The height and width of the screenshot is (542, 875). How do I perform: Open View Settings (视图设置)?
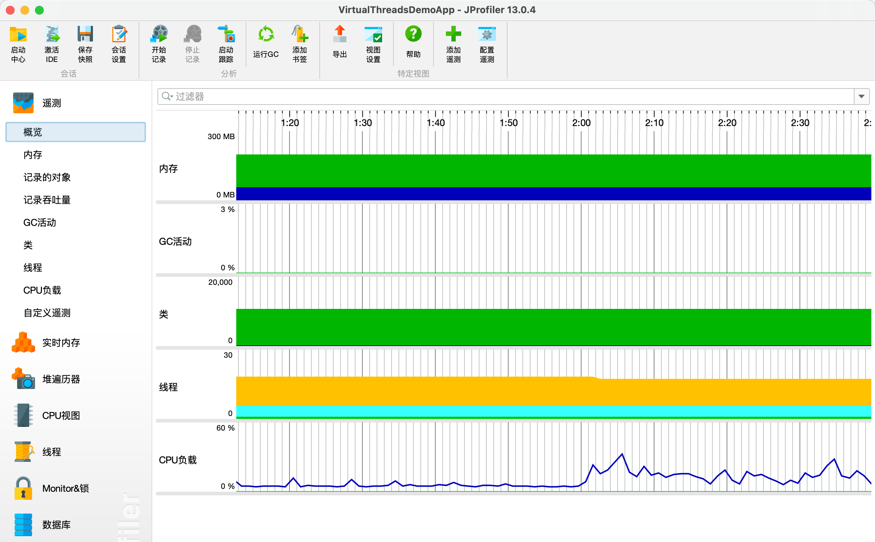(373, 44)
